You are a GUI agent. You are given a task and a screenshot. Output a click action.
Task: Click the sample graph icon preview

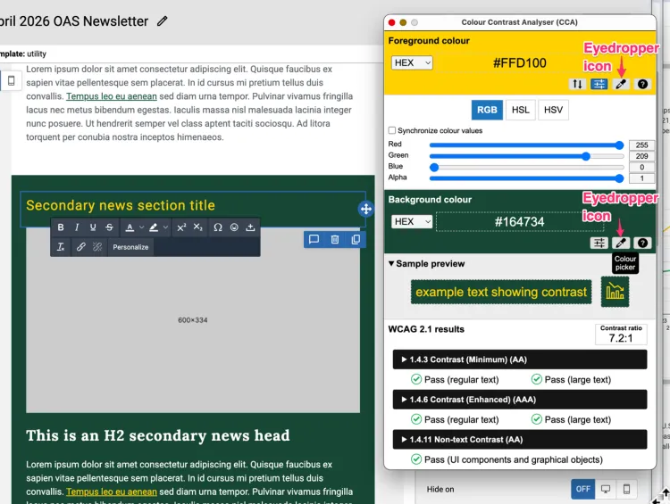pyautogui.click(x=615, y=292)
